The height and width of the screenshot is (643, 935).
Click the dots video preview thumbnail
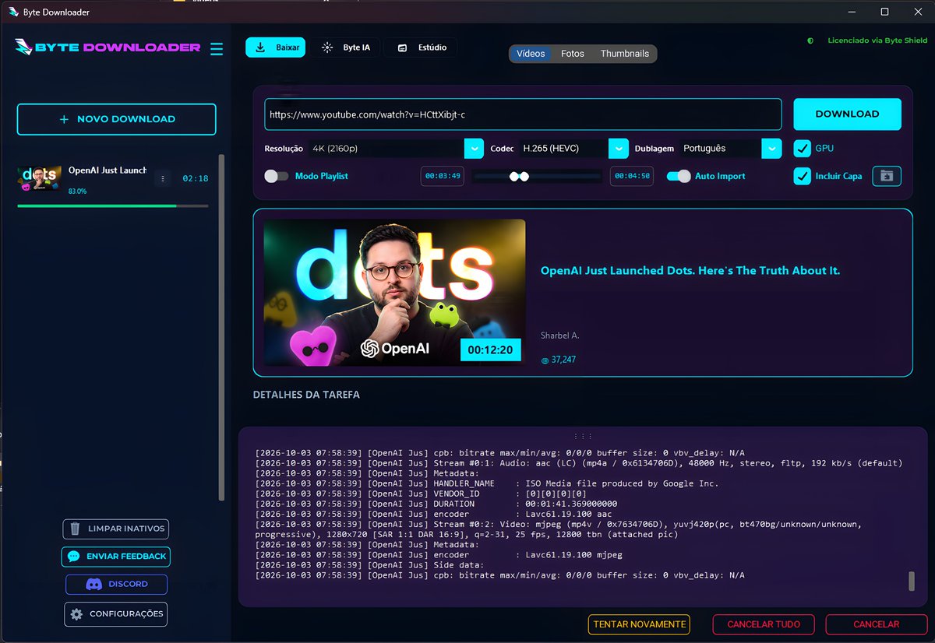click(x=394, y=293)
